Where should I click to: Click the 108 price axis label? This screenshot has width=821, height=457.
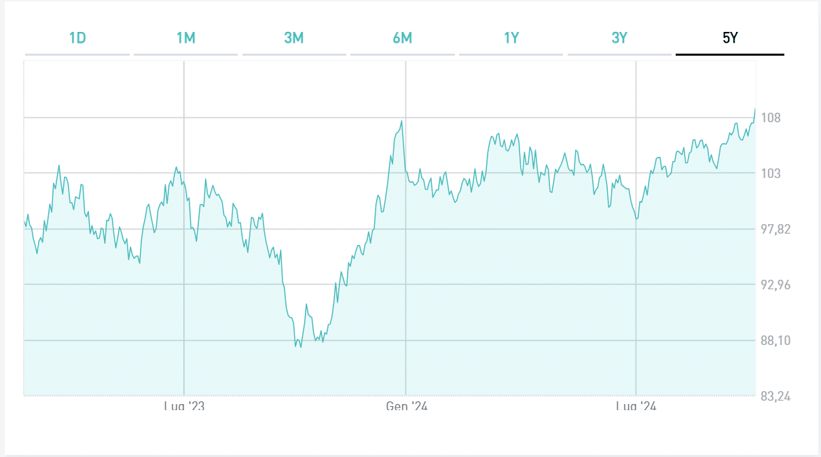coord(771,118)
